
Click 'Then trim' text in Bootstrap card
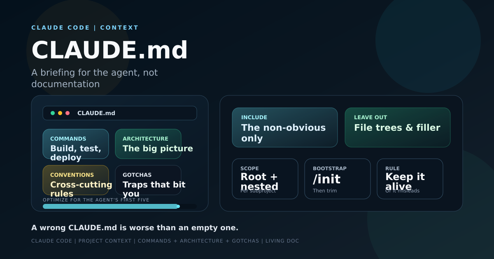point(325,191)
